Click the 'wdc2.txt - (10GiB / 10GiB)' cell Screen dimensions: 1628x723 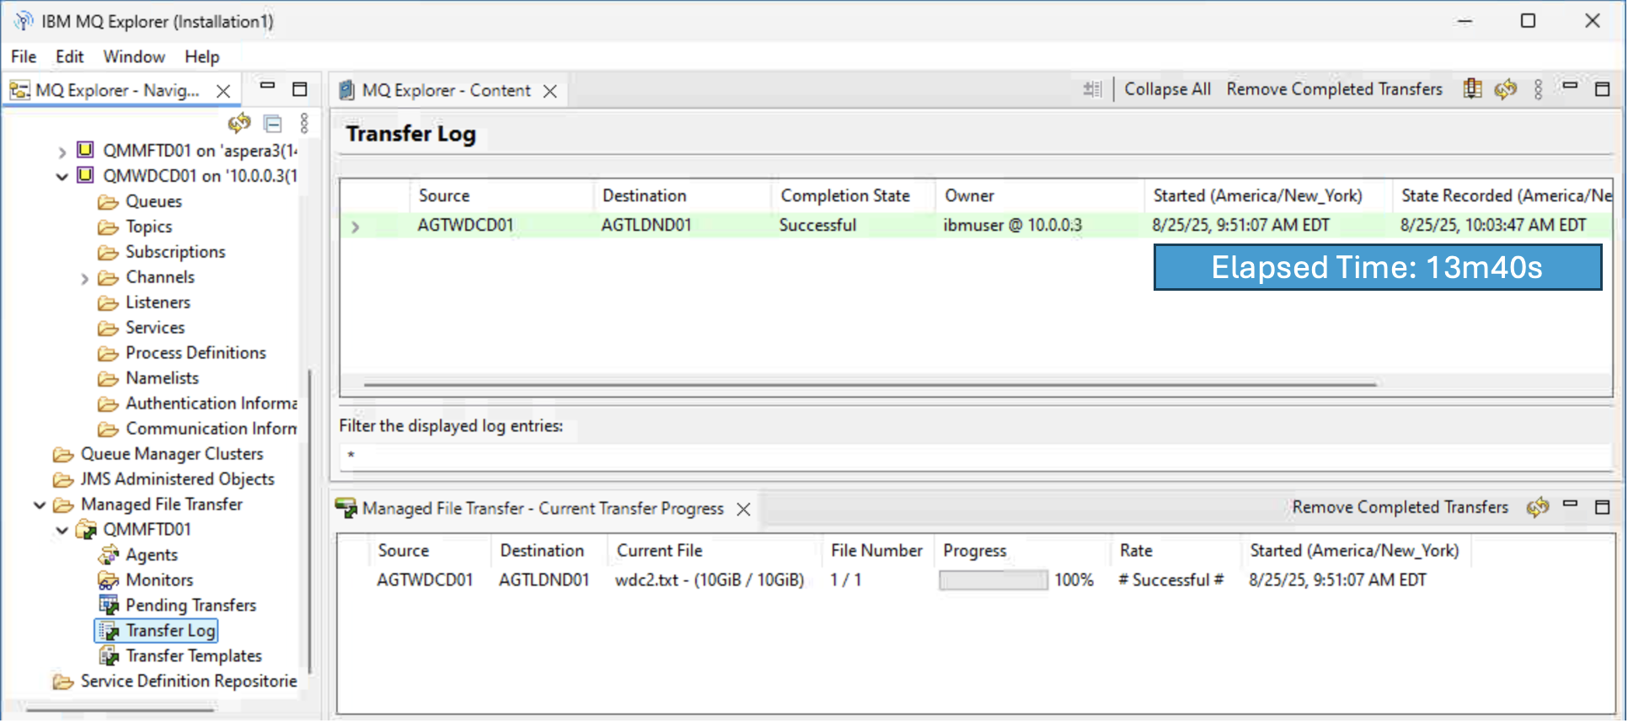click(x=710, y=580)
